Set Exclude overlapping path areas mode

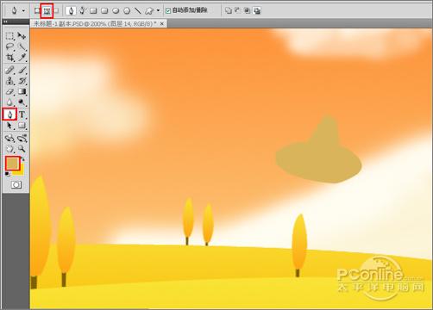tap(257, 11)
